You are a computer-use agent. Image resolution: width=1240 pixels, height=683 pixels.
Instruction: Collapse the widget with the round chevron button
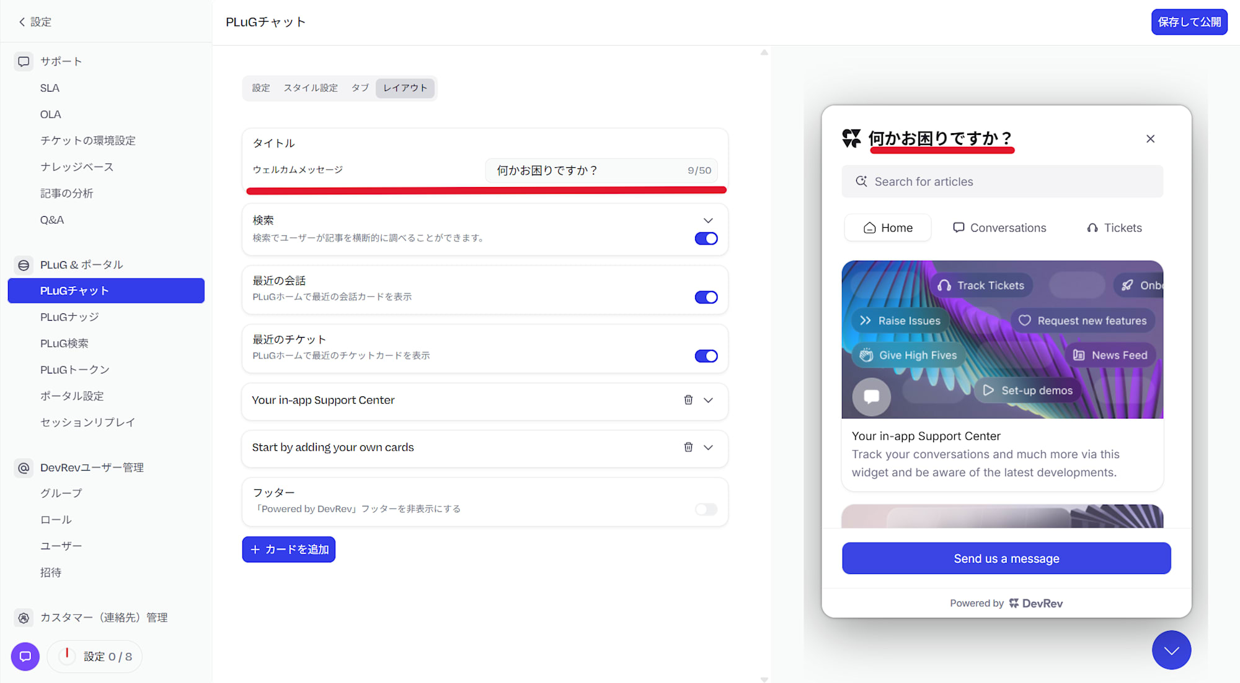click(1171, 650)
